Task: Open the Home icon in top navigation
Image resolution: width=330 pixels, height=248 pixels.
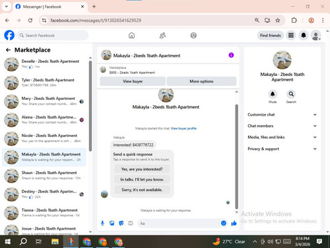Action: [131, 35]
